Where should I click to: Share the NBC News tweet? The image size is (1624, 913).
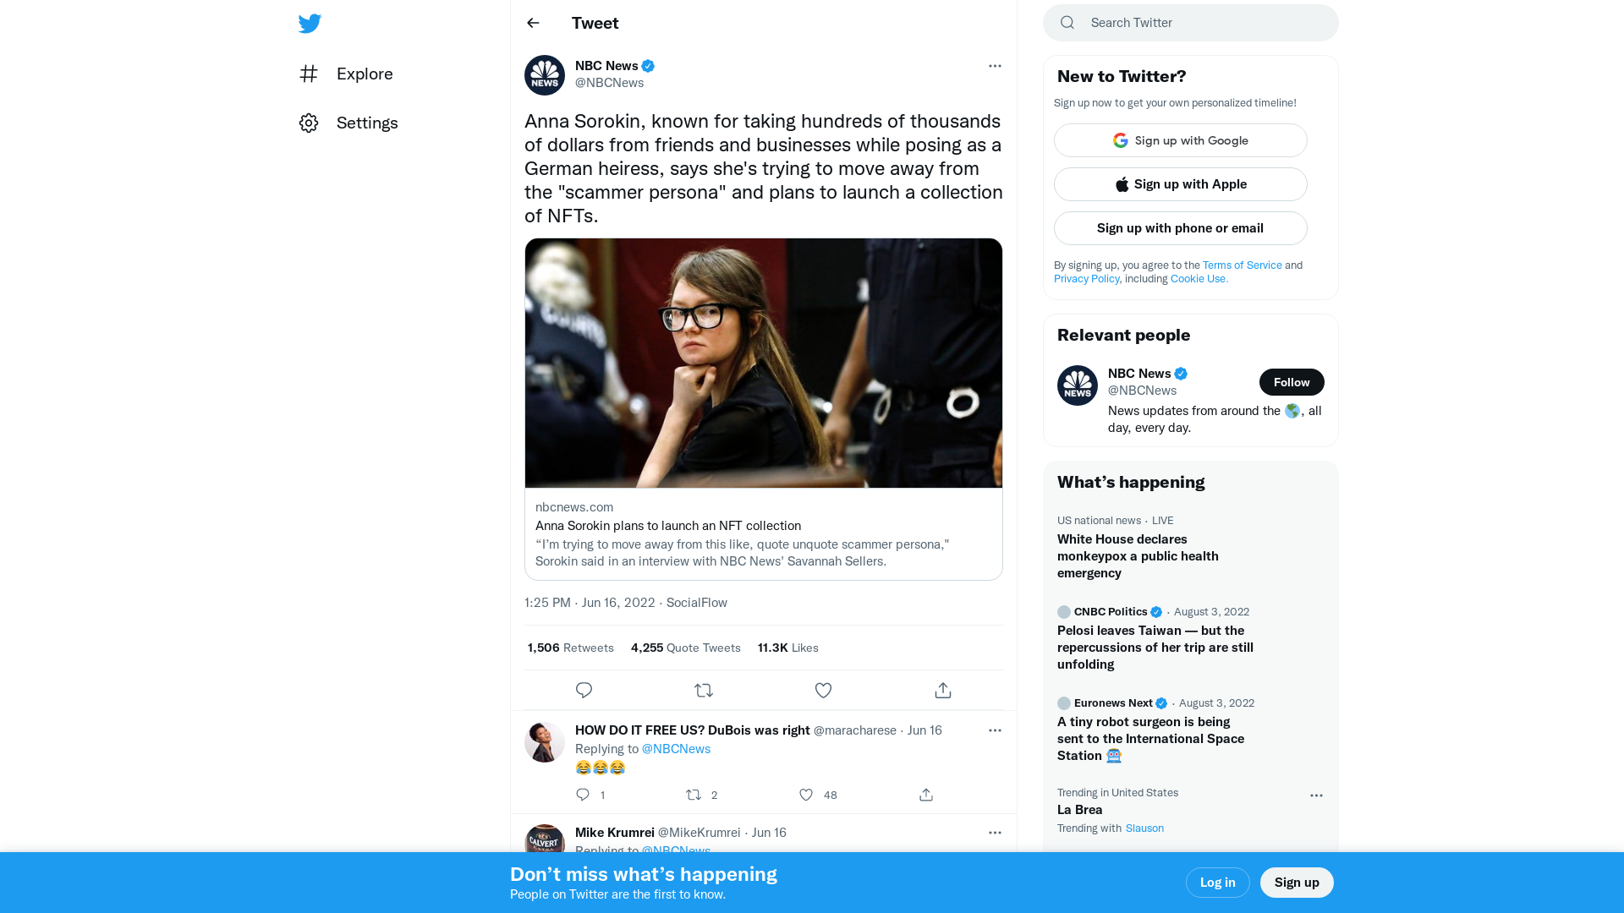coord(943,691)
